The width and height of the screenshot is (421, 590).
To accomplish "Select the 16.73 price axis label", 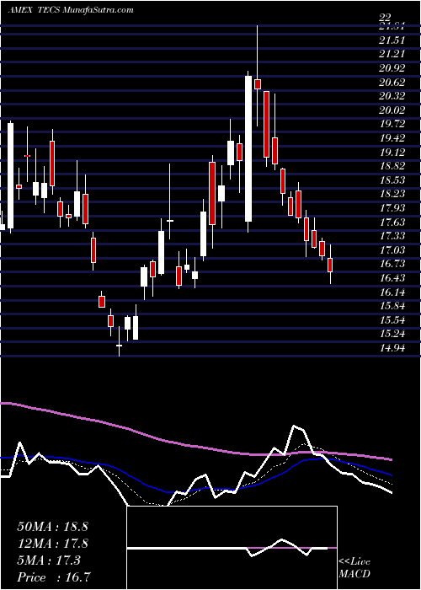I will [392, 264].
